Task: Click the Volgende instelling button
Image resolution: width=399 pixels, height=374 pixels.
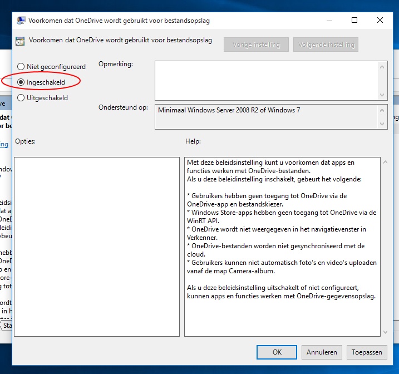Action: point(326,45)
